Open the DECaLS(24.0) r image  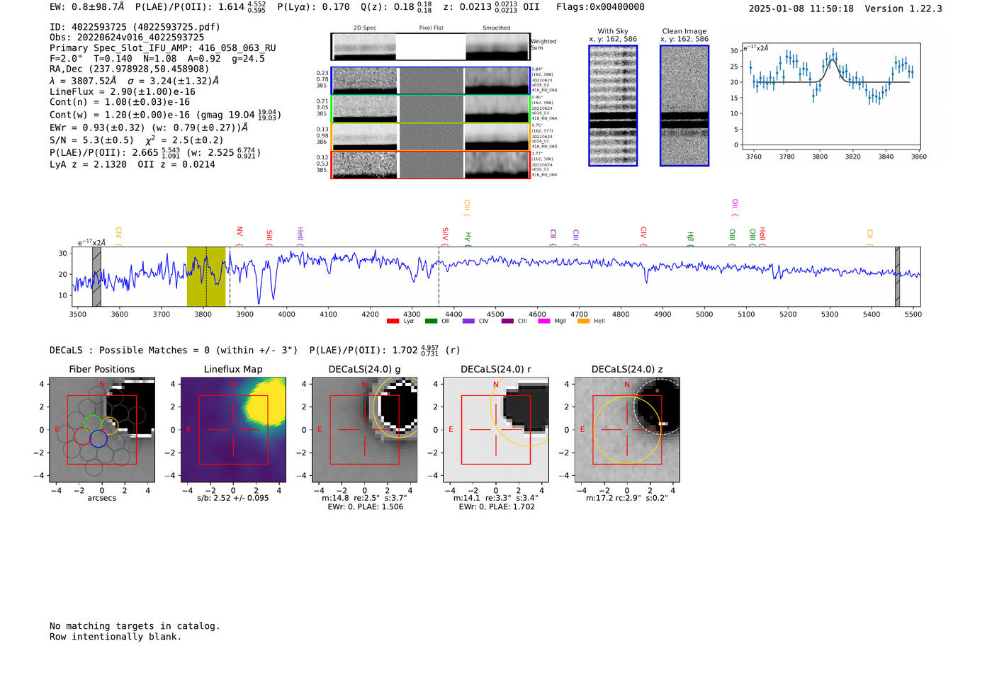coord(496,429)
